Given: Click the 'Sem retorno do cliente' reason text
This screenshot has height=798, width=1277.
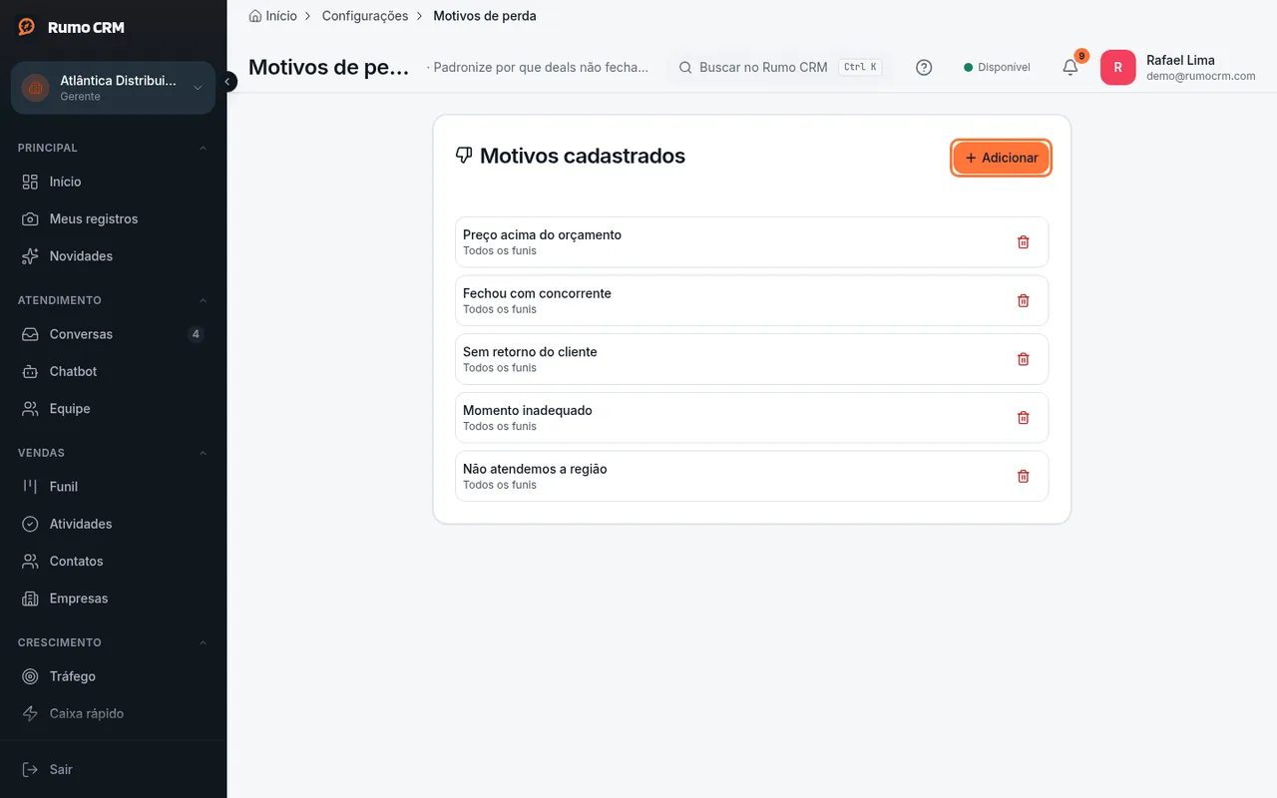Looking at the screenshot, I should point(530,352).
